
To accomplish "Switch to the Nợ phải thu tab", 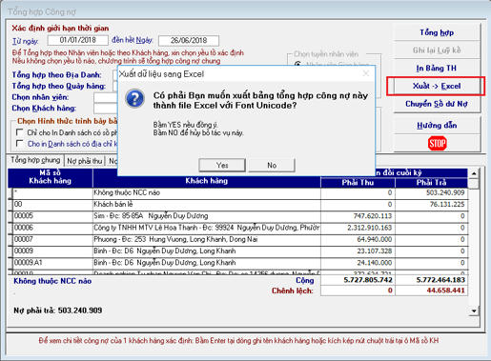I will (x=85, y=161).
